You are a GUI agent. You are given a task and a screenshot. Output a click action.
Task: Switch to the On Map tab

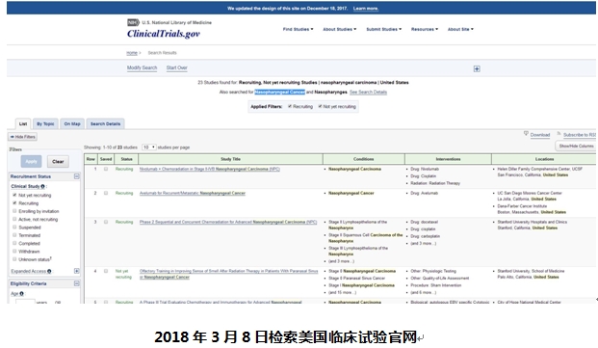pos(72,123)
